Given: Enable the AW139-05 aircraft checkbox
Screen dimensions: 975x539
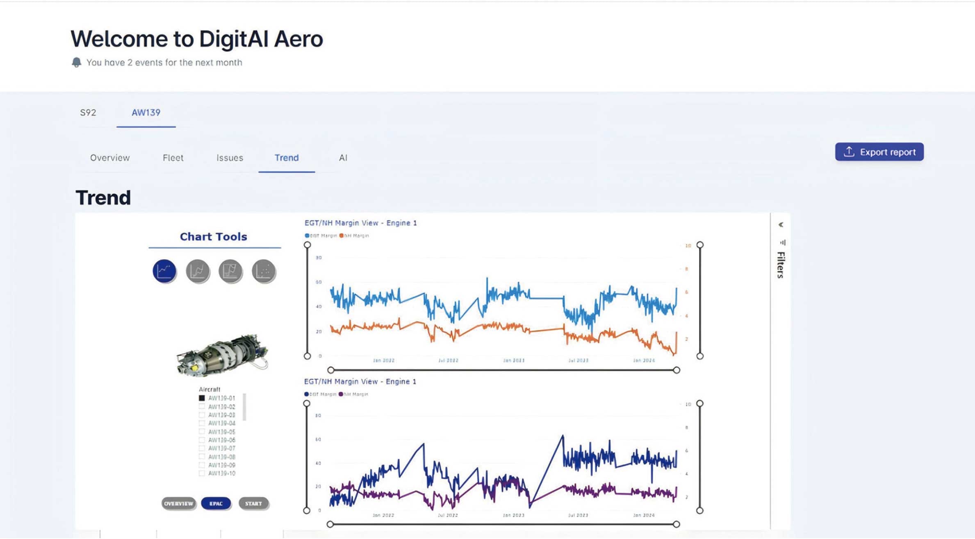Looking at the screenshot, I should (202, 432).
